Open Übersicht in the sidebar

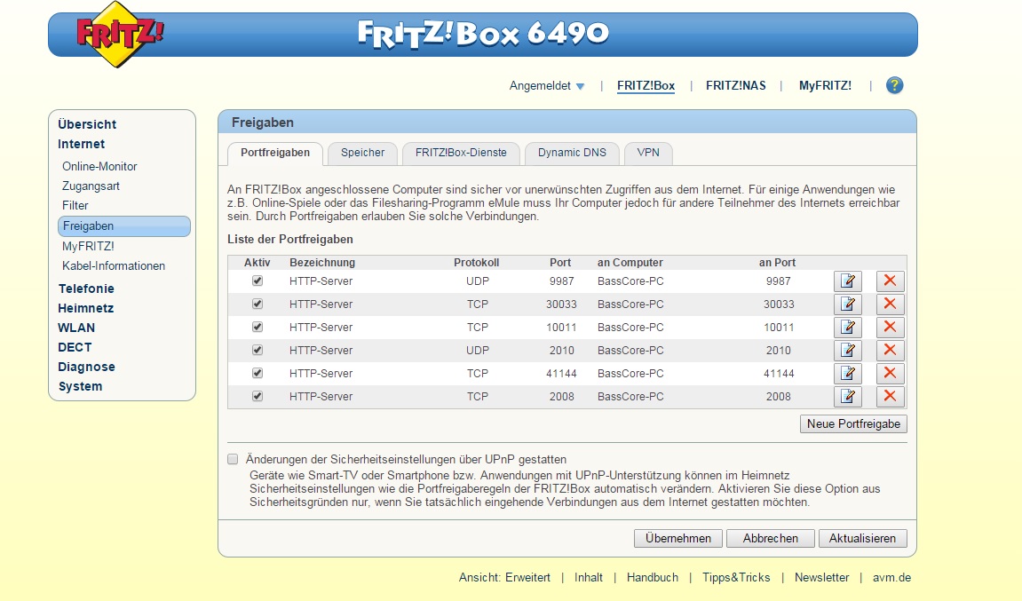click(87, 124)
